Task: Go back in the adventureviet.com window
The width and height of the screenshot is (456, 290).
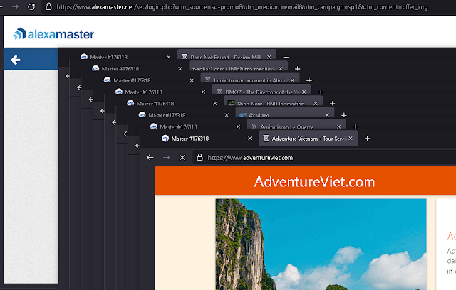Action: 150,158
